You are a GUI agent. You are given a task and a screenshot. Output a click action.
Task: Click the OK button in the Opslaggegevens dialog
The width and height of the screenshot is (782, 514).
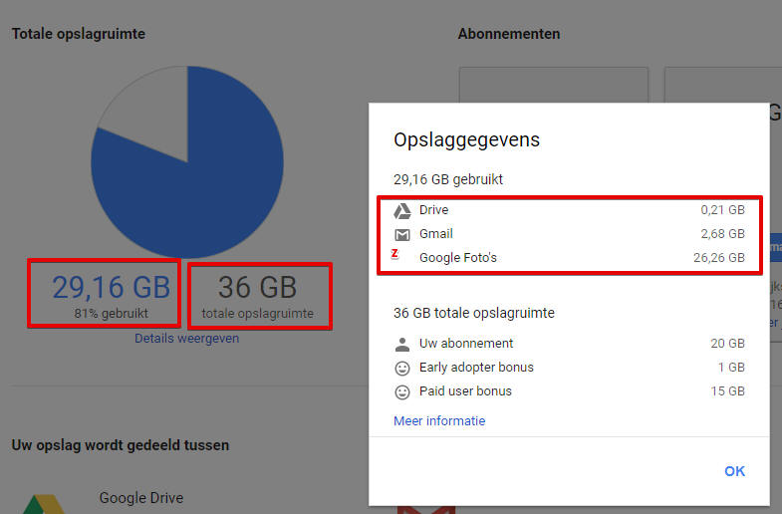pos(734,471)
